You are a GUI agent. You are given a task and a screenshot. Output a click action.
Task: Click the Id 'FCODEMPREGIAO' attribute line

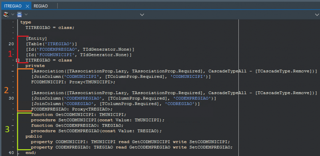[80, 49]
